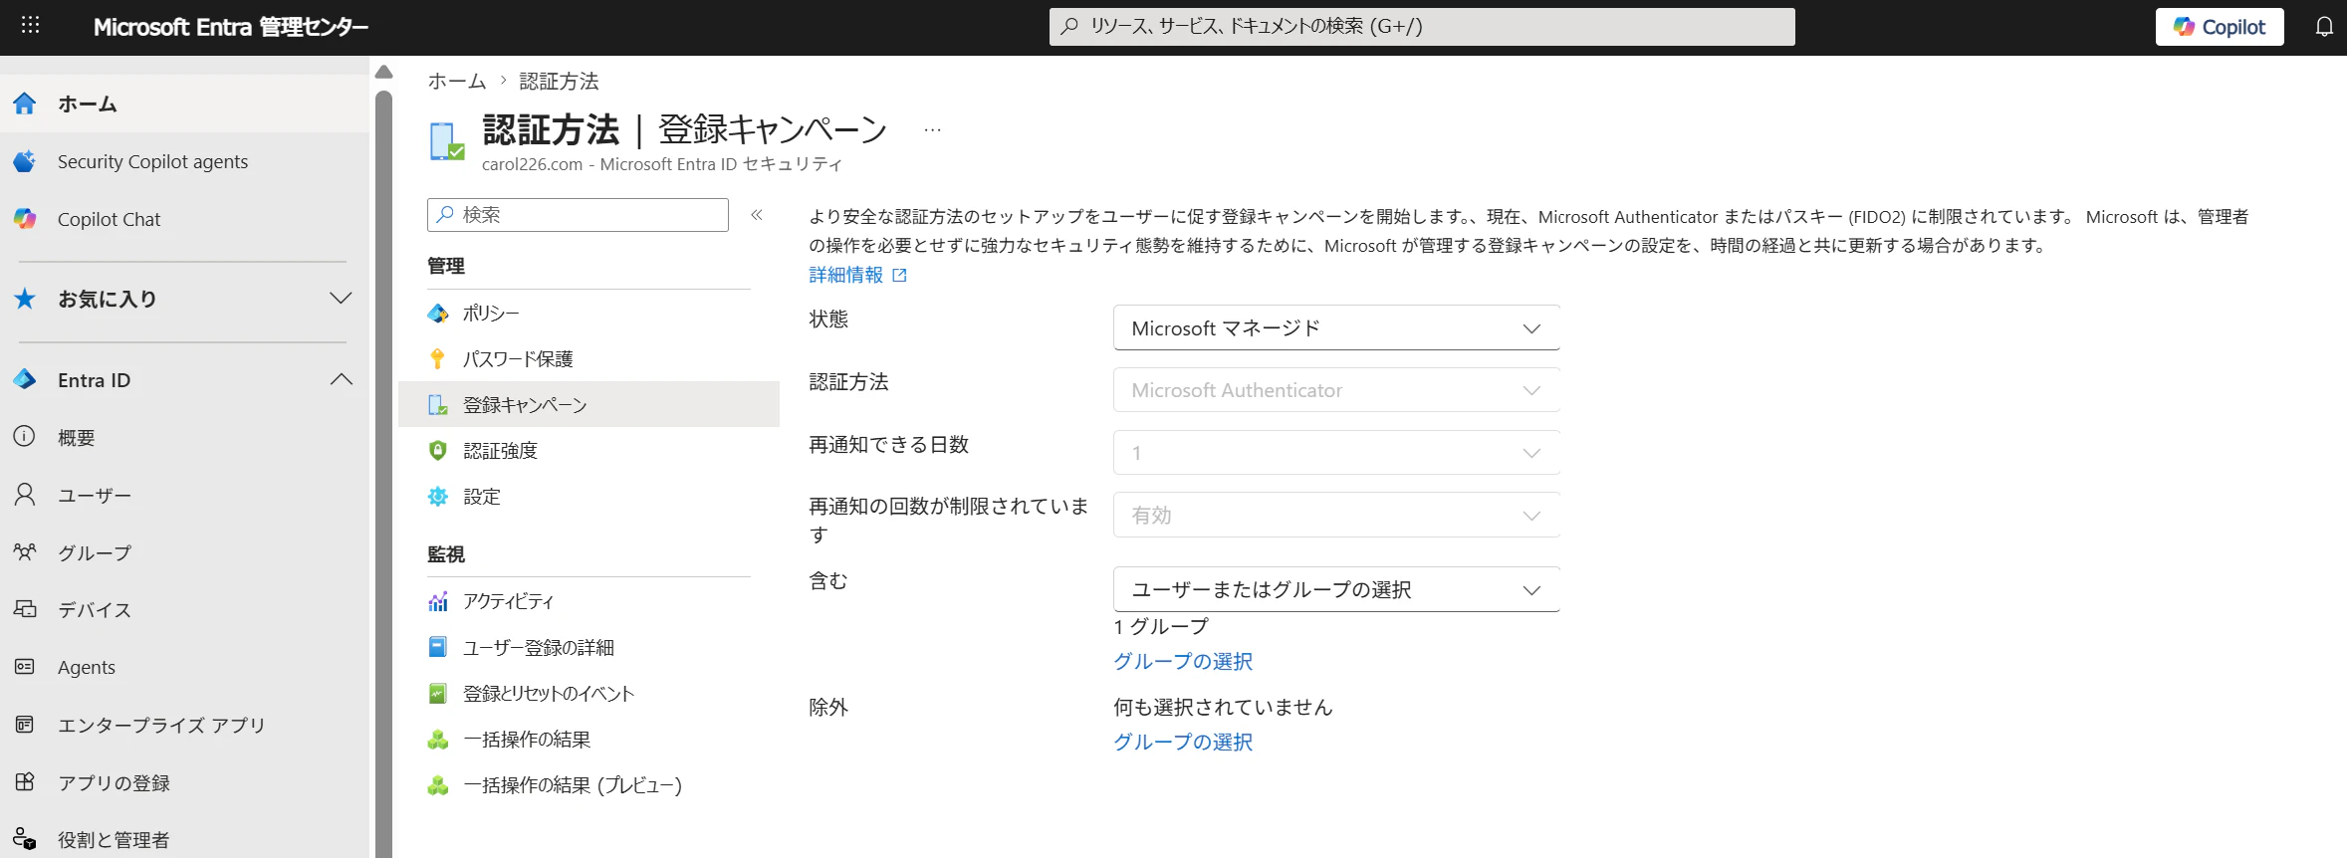
Task: Open Copilot Chat icon in sidebar
Action: [x=25, y=219]
